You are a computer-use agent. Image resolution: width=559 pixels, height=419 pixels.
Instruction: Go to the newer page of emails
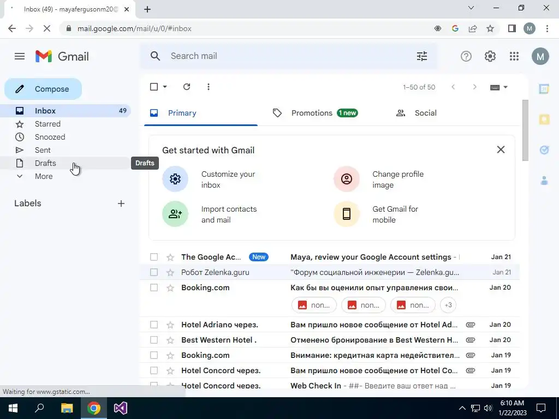click(x=453, y=87)
